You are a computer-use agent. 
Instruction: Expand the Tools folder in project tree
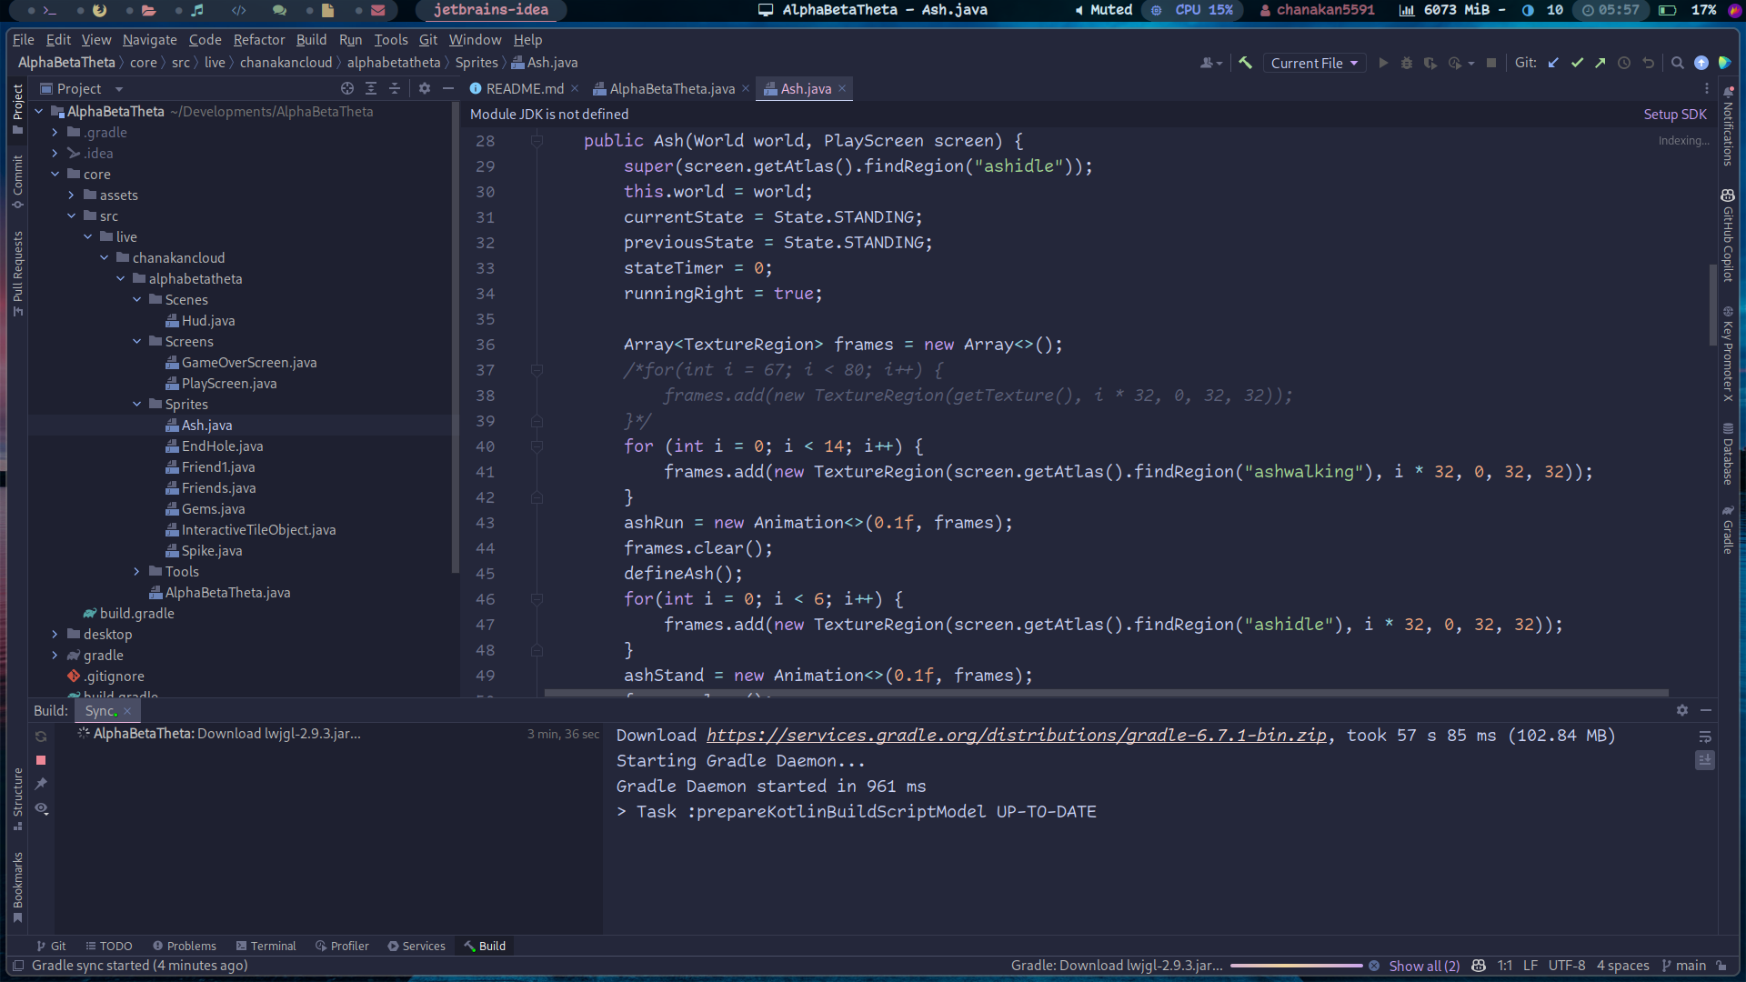136,572
